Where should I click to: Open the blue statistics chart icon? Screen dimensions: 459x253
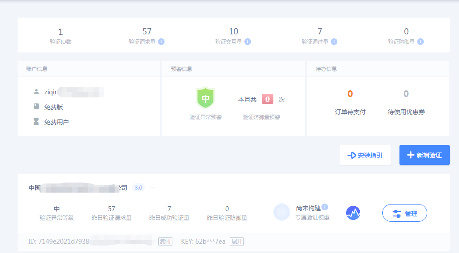pos(353,213)
